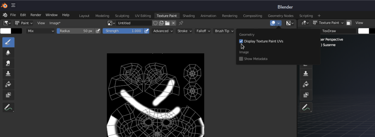Viewport: 375px width, 137px height.
Task: Toggle pressure sensitivity for Strength
Action: pos(146,31)
